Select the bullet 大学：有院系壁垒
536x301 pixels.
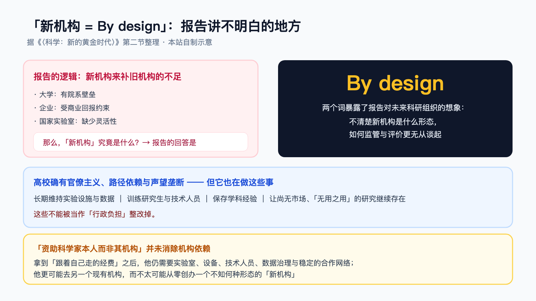[65, 95]
